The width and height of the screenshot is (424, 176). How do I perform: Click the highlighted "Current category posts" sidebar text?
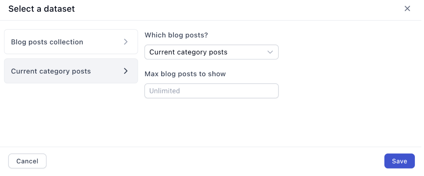[x=51, y=71]
